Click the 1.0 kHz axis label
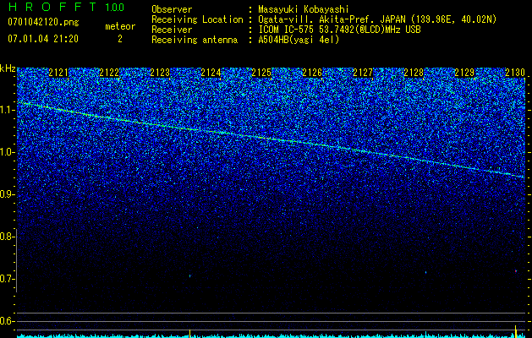Image resolution: width=532 pixels, height=338 pixels. tap(7, 152)
